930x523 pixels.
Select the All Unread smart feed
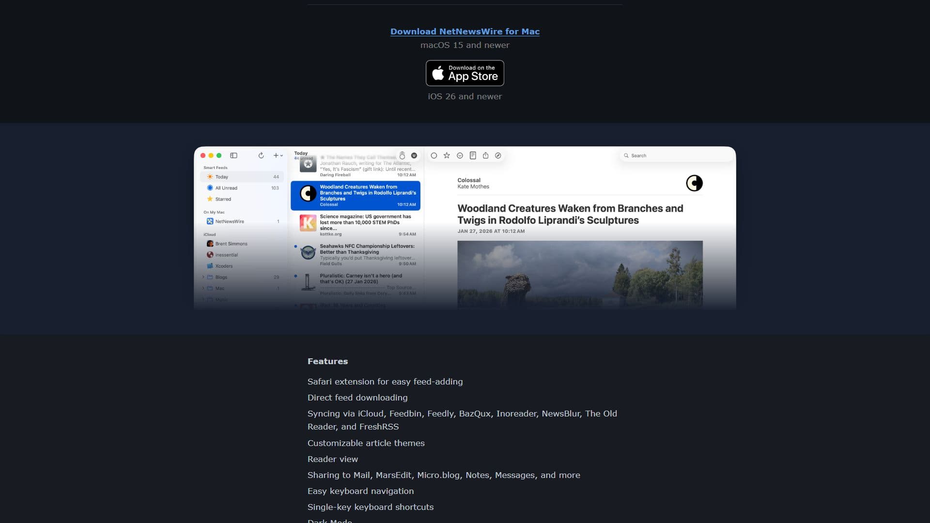click(x=242, y=188)
